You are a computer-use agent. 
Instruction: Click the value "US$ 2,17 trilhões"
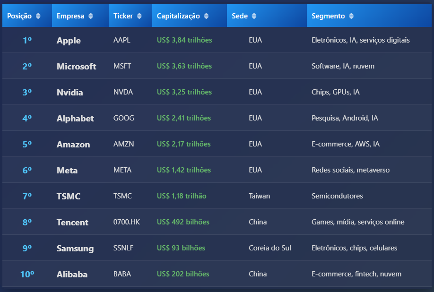[x=184, y=144]
